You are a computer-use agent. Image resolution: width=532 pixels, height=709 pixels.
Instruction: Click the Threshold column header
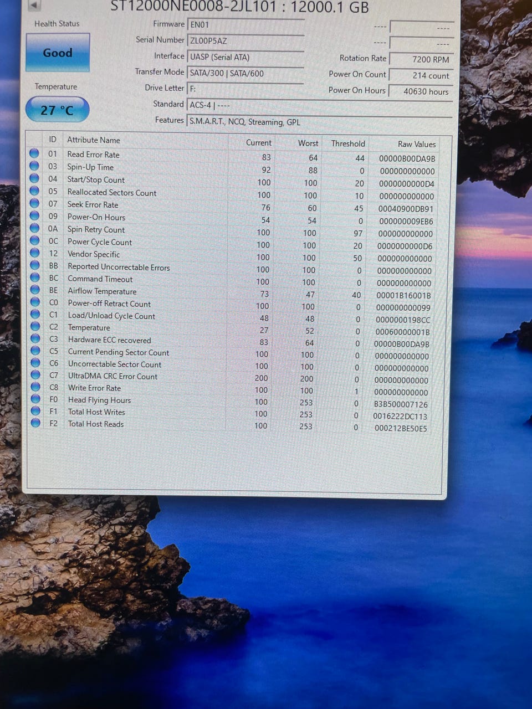[348, 143]
